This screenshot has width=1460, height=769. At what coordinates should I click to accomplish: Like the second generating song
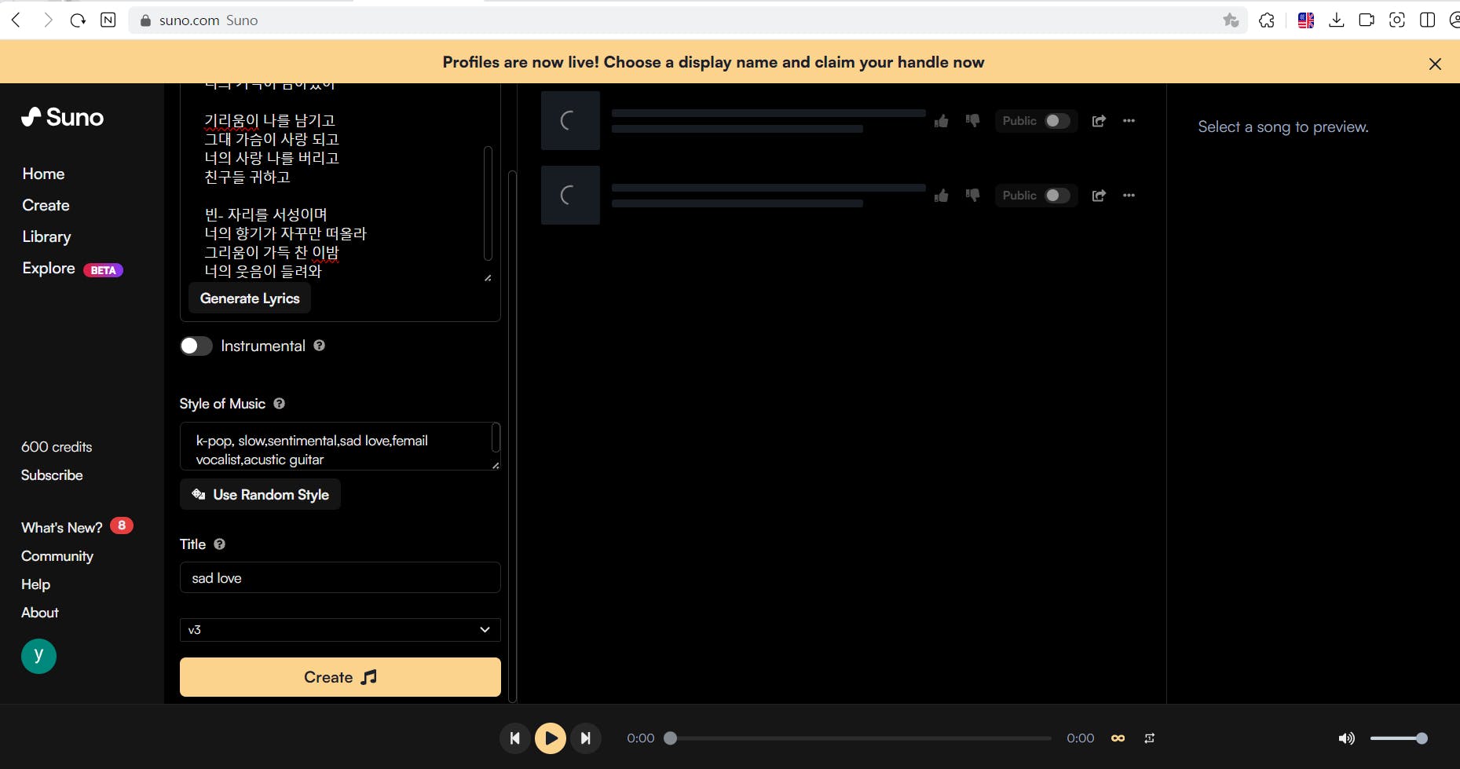click(941, 196)
